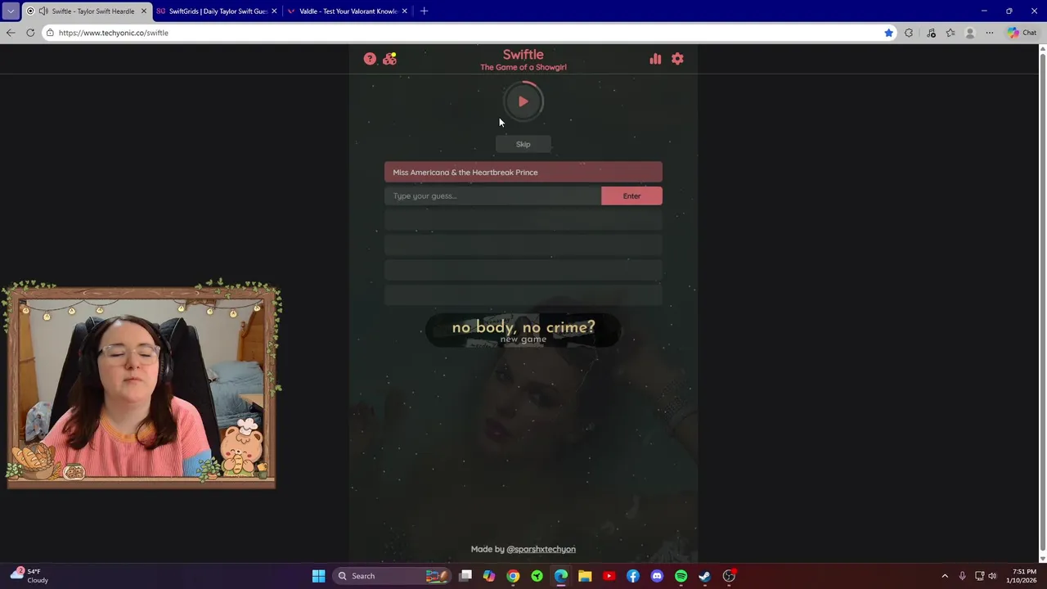
Task: Open Facebook from the taskbar
Action: (x=633, y=576)
